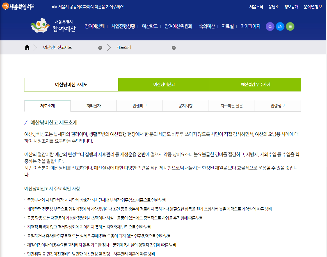
Task: Open the 정보공개 top link
Action: pyautogui.click(x=291, y=7)
